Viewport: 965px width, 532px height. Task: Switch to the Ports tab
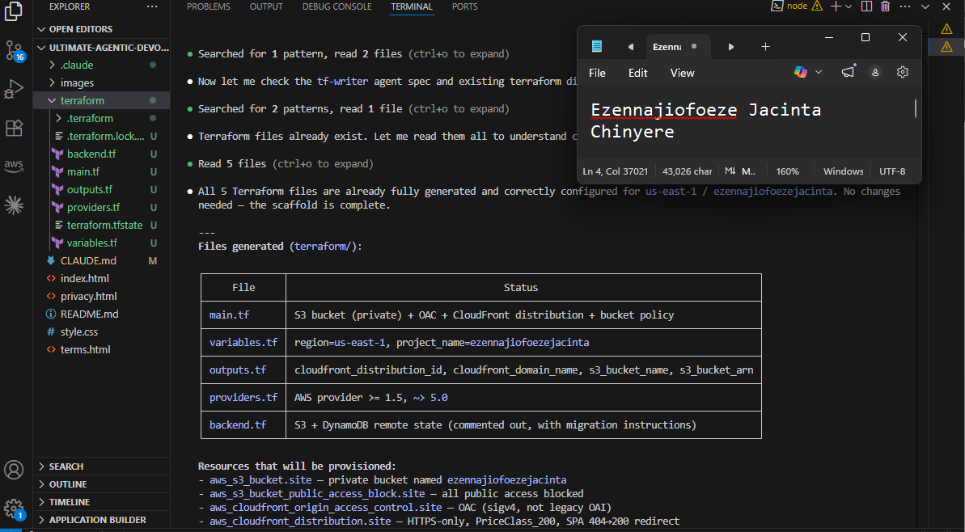(464, 6)
